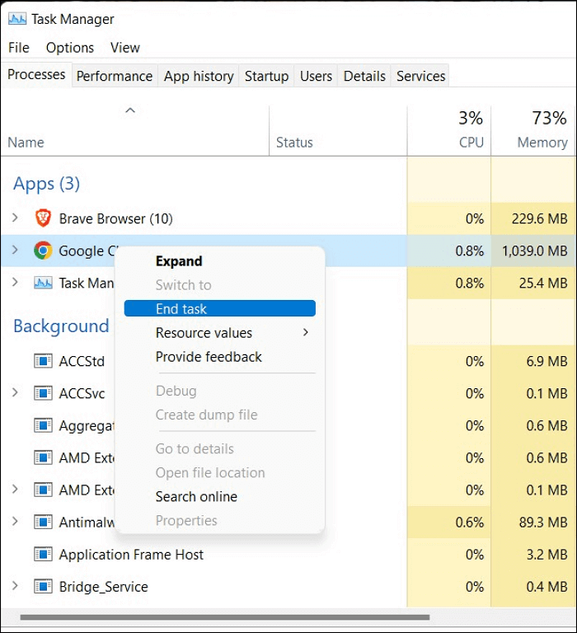This screenshot has width=577, height=633.
Task: Open the File menu
Action: (x=19, y=48)
